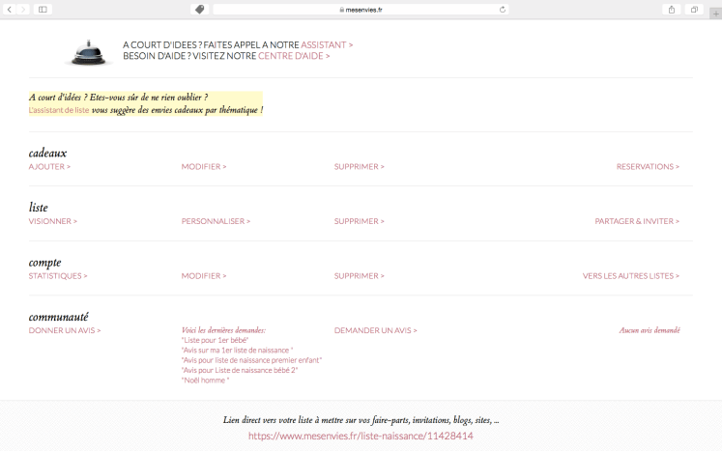Click AJOUTER under cadeaux

[49, 167]
